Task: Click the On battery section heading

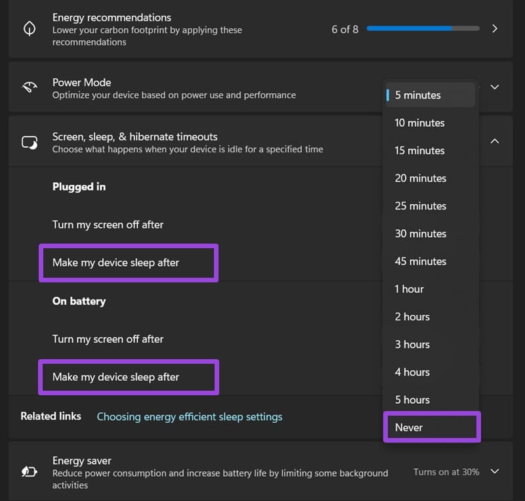Action: [x=79, y=301]
